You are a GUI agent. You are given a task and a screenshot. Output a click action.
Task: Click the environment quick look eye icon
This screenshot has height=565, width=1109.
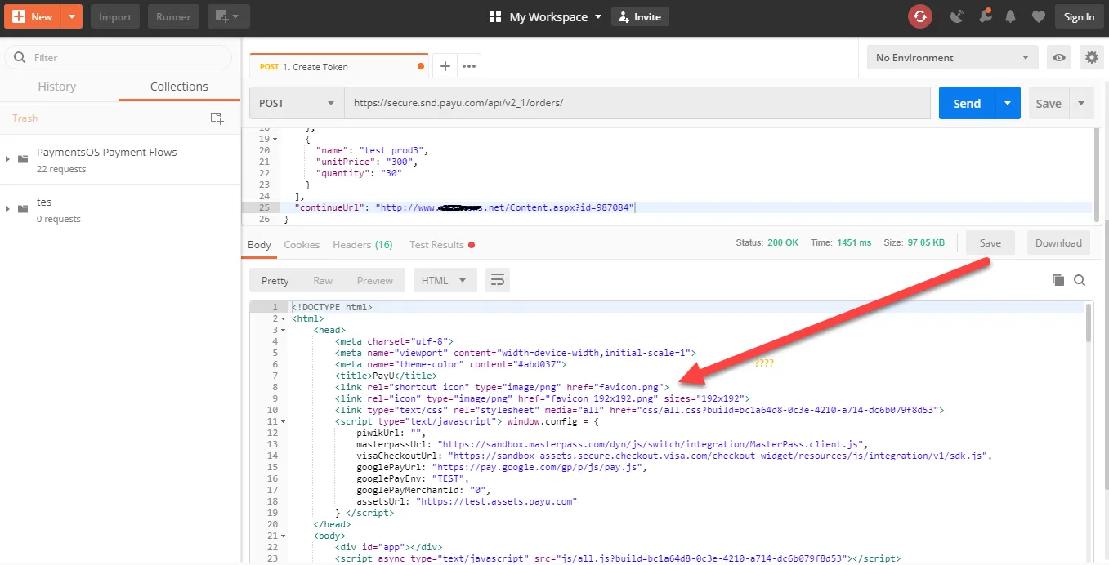pos(1059,57)
